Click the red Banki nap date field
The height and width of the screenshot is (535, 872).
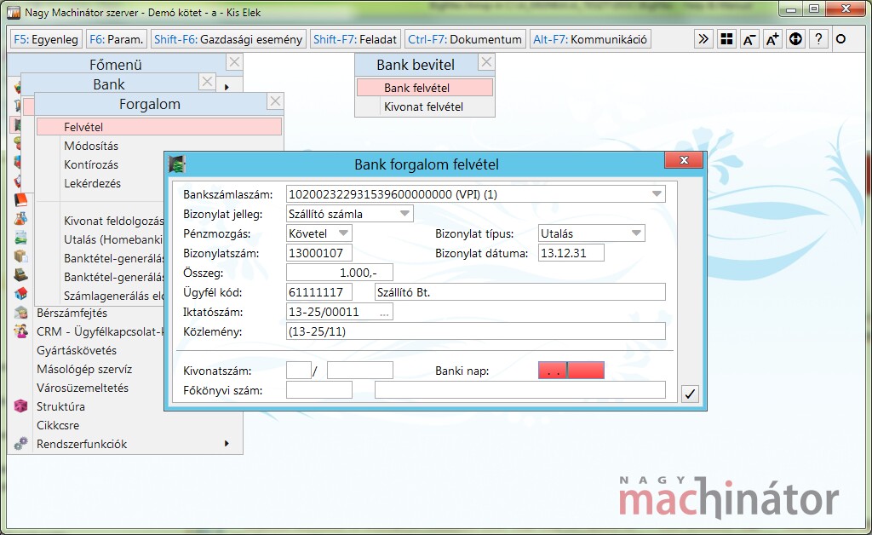tap(571, 371)
